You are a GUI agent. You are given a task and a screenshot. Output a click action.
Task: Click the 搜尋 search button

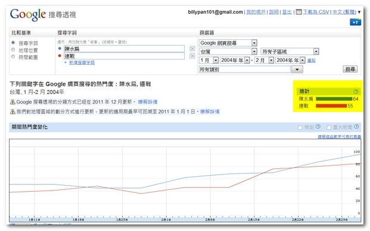pos(350,69)
